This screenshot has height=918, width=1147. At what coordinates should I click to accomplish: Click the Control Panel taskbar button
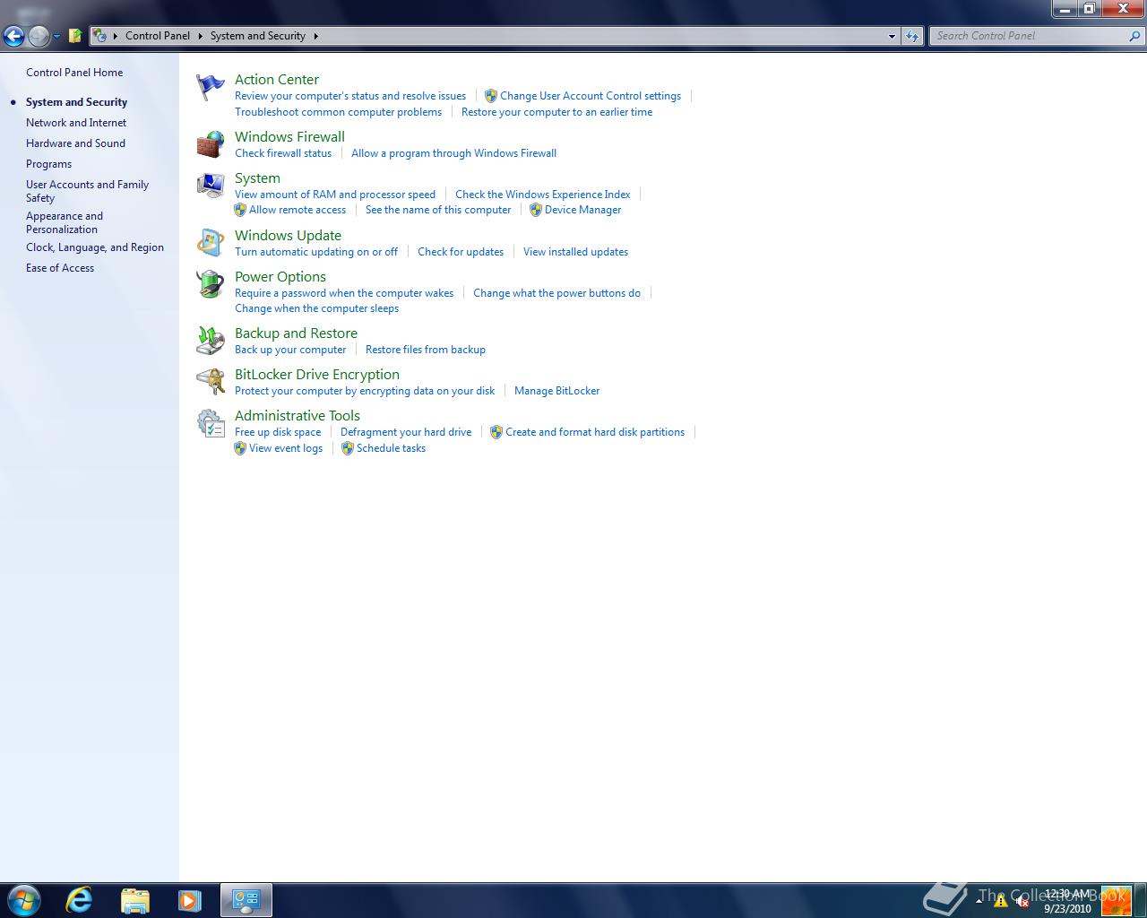(x=246, y=900)
